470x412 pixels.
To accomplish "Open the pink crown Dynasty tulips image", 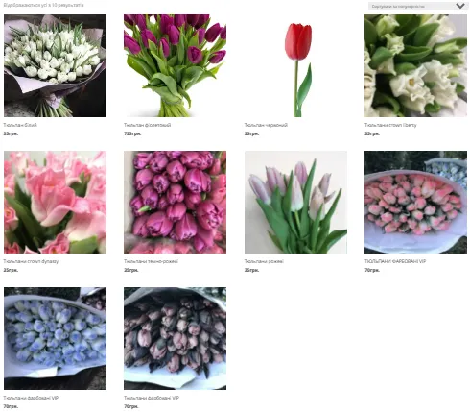I will [55, 202].
